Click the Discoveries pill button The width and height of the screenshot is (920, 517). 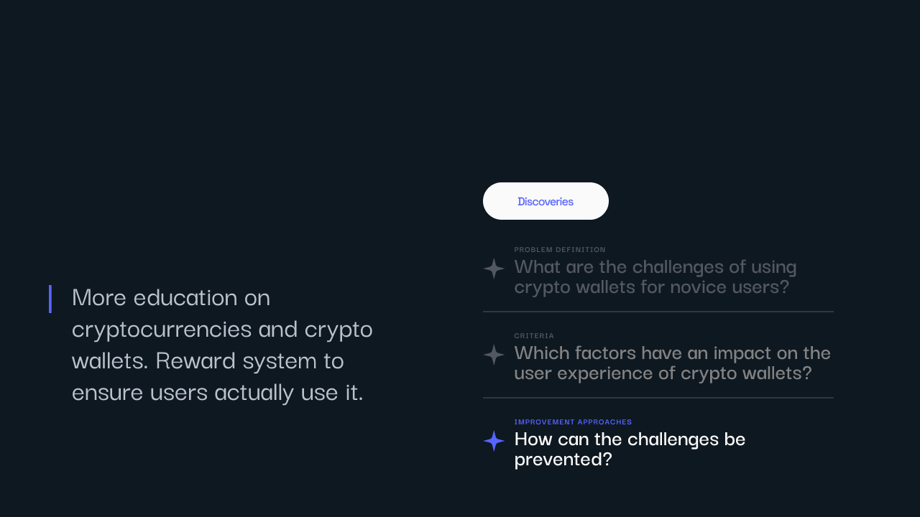pos(546,201)
